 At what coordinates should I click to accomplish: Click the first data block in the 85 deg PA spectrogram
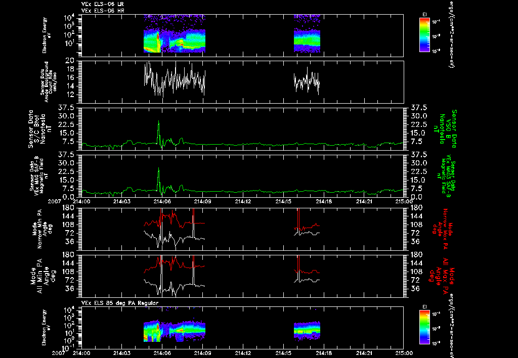click(x=175, y=331)
